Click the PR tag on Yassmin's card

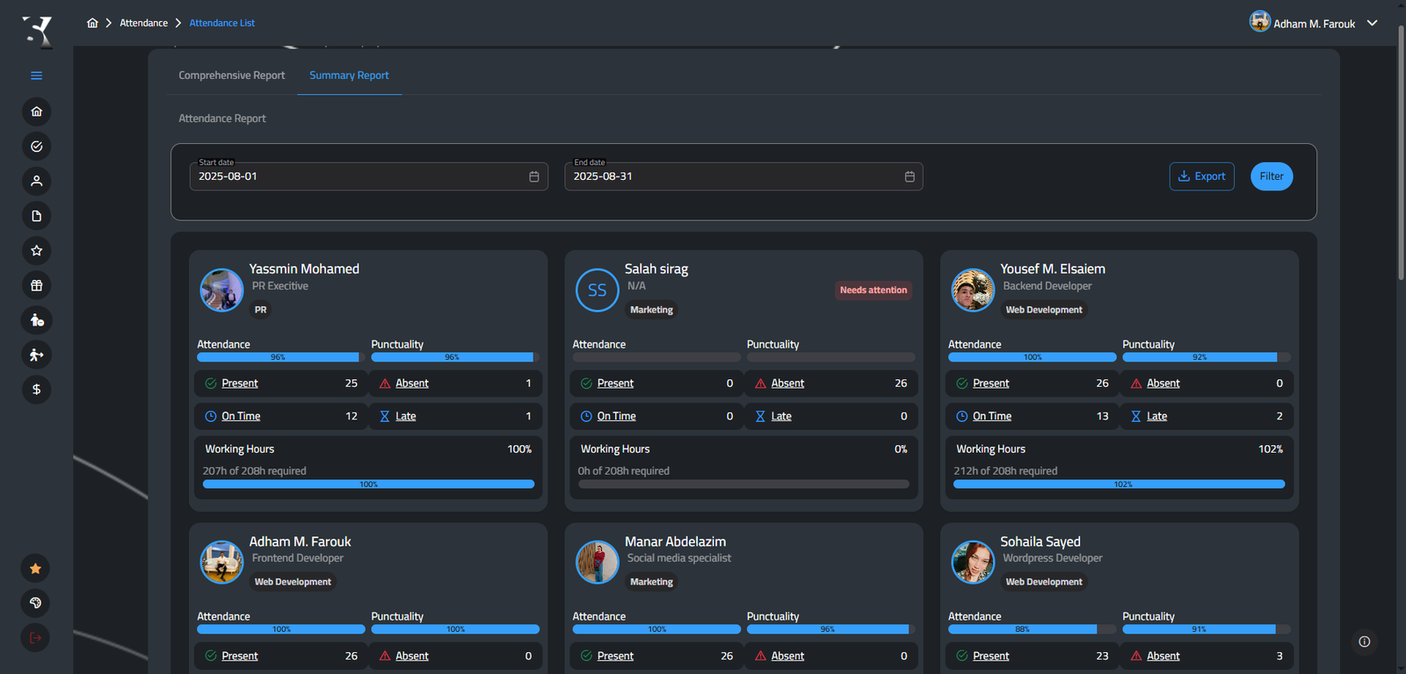pos(261,310)
